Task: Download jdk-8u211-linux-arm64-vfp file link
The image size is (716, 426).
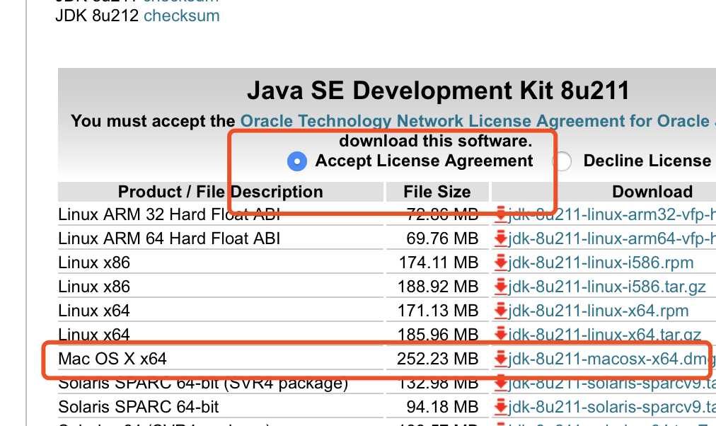Action: (612, 238)
